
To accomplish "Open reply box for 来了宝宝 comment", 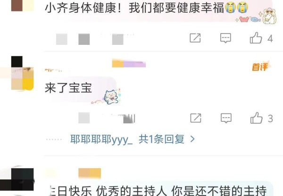I will pyautogui.click(x=226, y=118).
